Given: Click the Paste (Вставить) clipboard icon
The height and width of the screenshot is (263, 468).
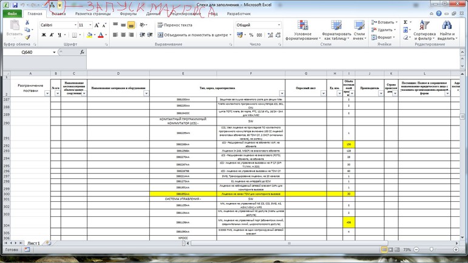Looking at the screenshot, I should pyautogui.click(x=15, y=26).
